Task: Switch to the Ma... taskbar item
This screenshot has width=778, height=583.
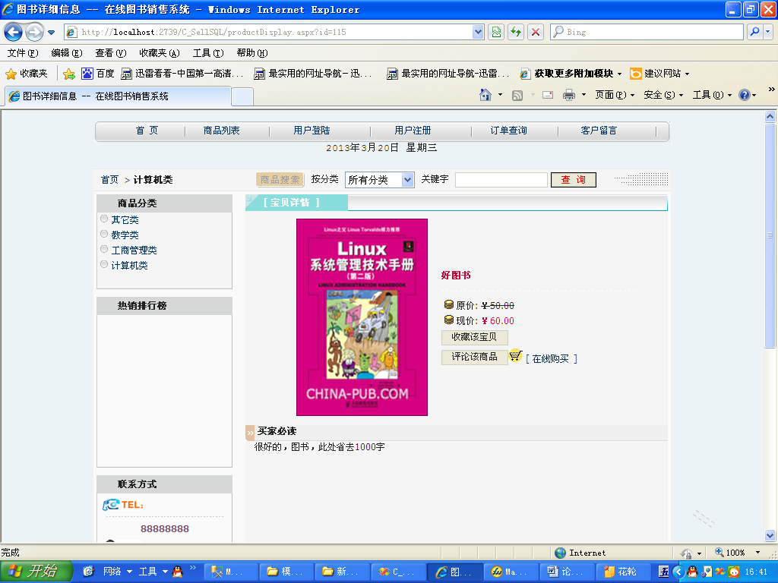Action: (x=511, y=572)
